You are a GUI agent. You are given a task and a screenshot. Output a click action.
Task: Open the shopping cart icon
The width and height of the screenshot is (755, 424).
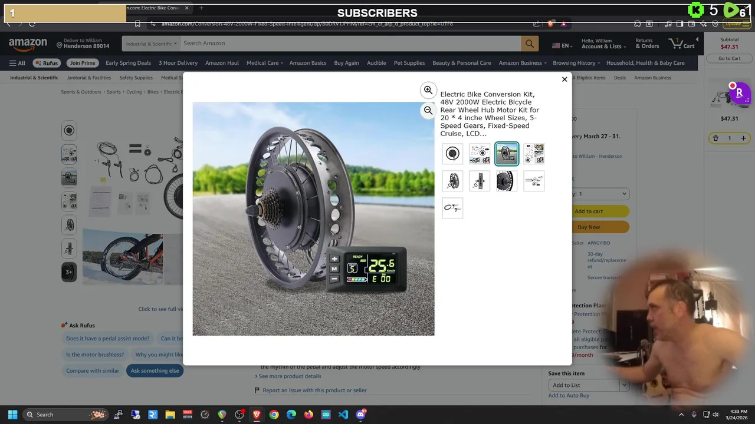(682, 44)
